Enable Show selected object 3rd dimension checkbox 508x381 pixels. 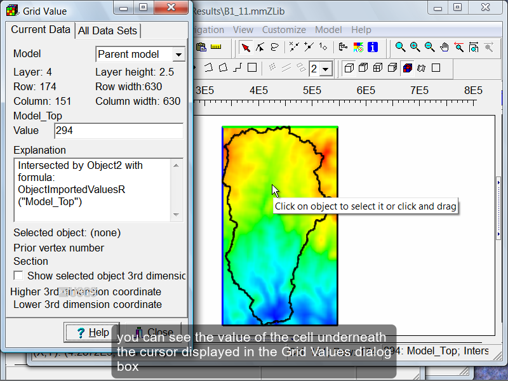pyautogui.click(x=18, y=276)
